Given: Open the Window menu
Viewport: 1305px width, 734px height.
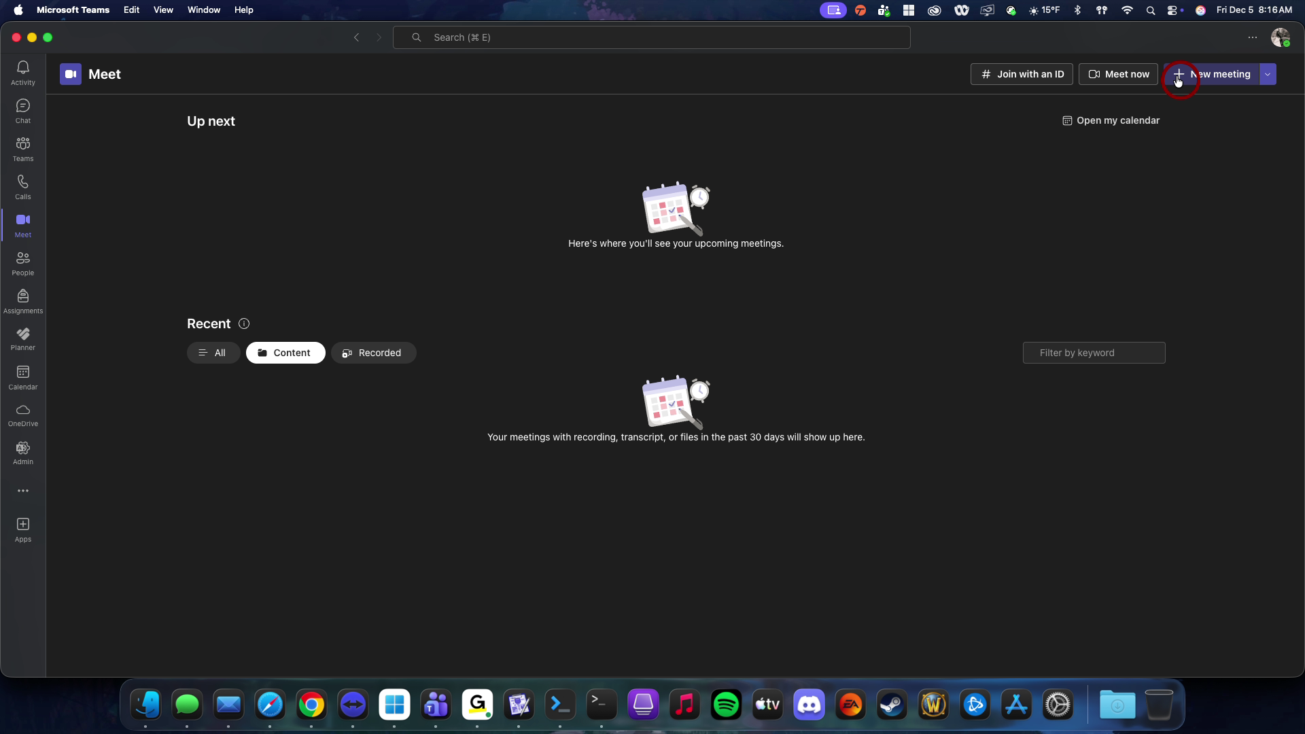Looking at the screenshot, I should tap(204, 10).
